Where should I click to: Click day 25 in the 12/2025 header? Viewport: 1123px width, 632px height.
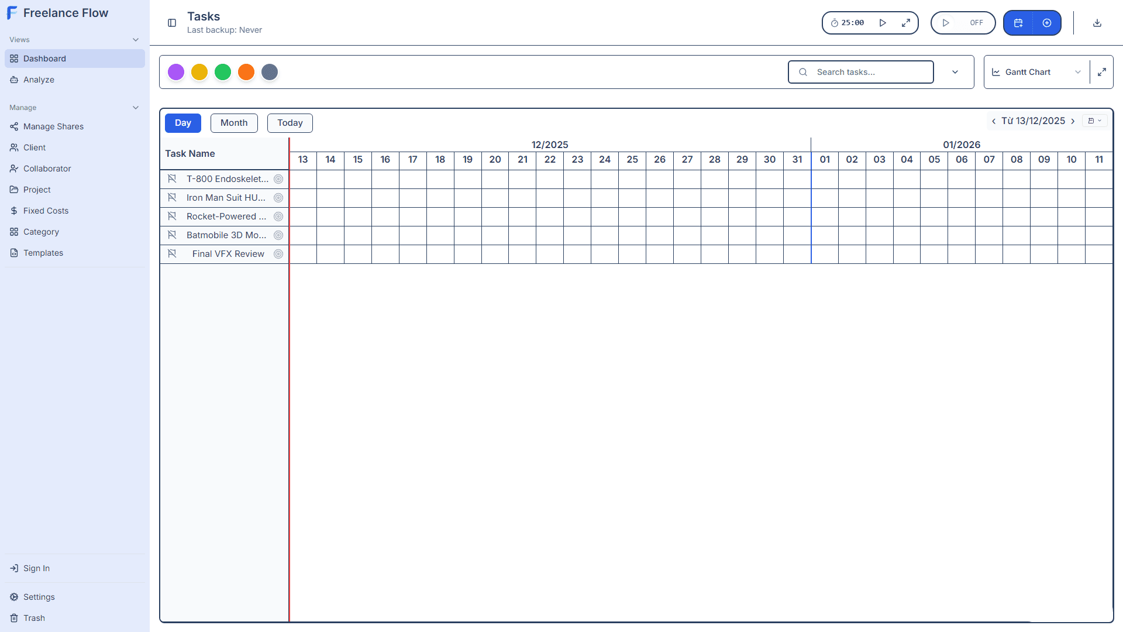pyautogui.click(x=632, y=159)
